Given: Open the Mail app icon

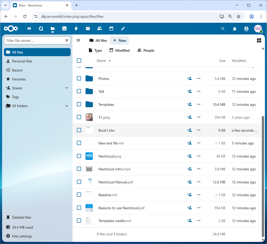Looking at the screenshot, I should tap(88, 28).
